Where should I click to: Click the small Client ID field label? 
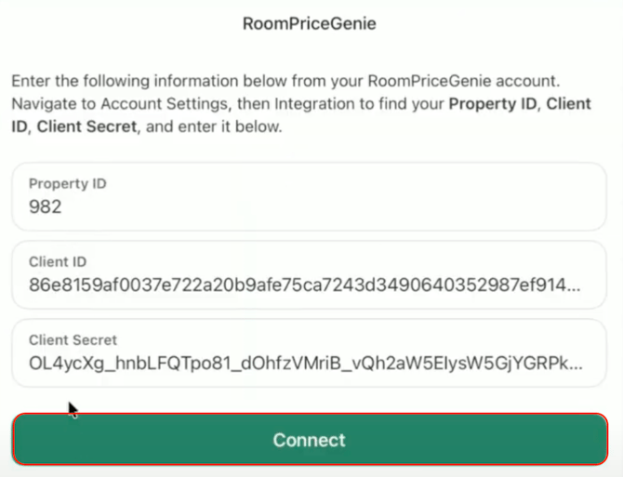point(58,262)
